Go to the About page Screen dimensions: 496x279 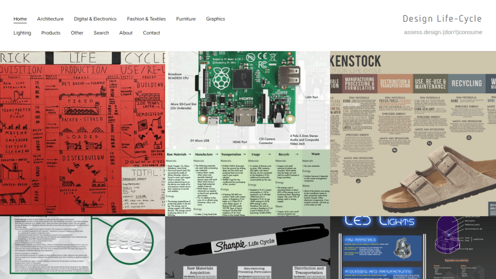(x=126, y=33)
